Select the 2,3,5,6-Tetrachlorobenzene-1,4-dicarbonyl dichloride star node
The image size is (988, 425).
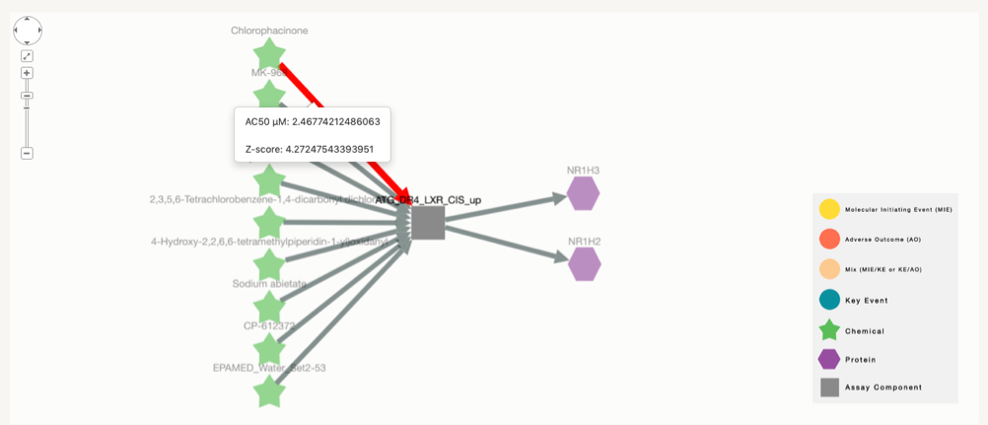269,223
